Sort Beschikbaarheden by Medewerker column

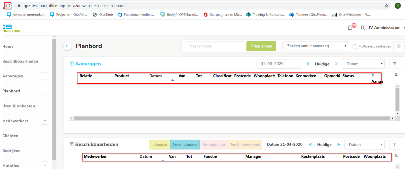(x=95, y=156)
